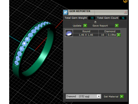Click the GEM REPORTER title text
This screenshot has height=104, width=138.
(x=80, y=11)
